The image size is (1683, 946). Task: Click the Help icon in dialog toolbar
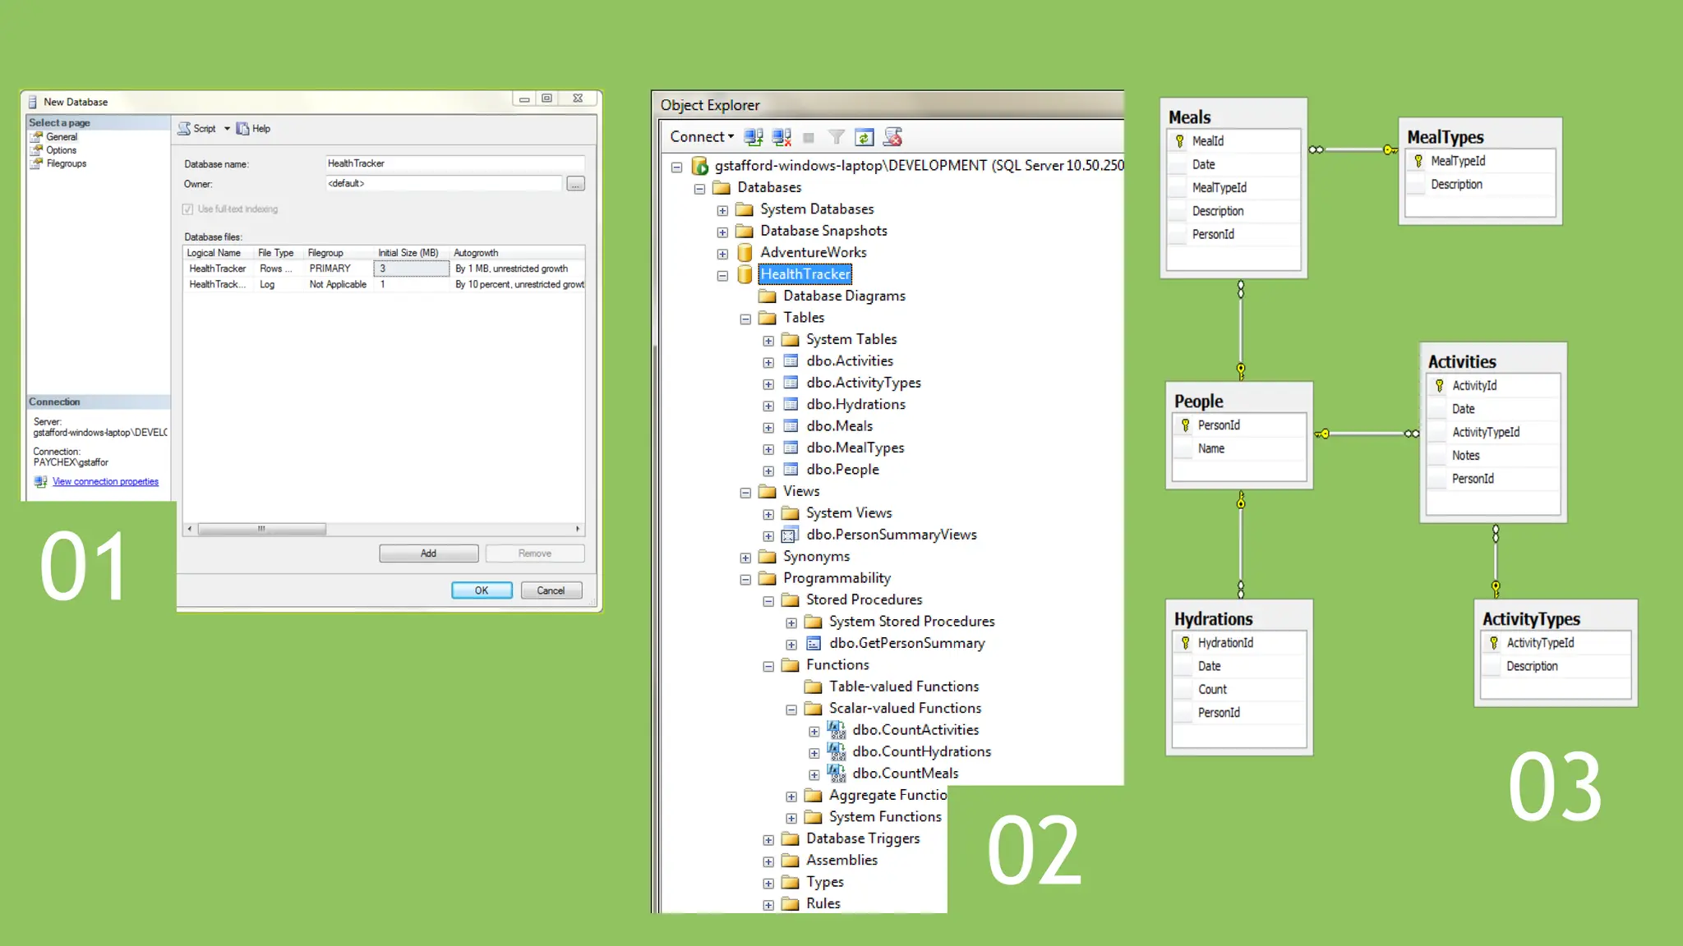243,129
